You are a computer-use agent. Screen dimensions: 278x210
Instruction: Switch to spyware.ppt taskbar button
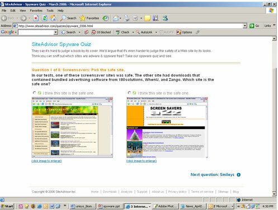click(x=110, y=206)
